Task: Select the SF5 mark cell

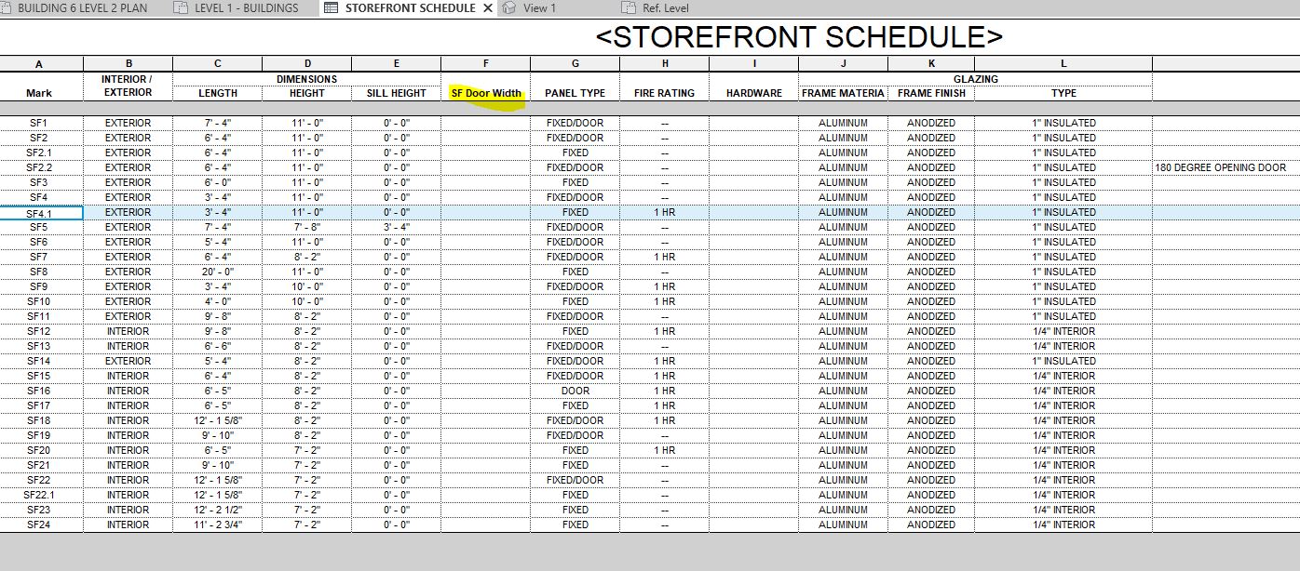Action: pos(39,227)
